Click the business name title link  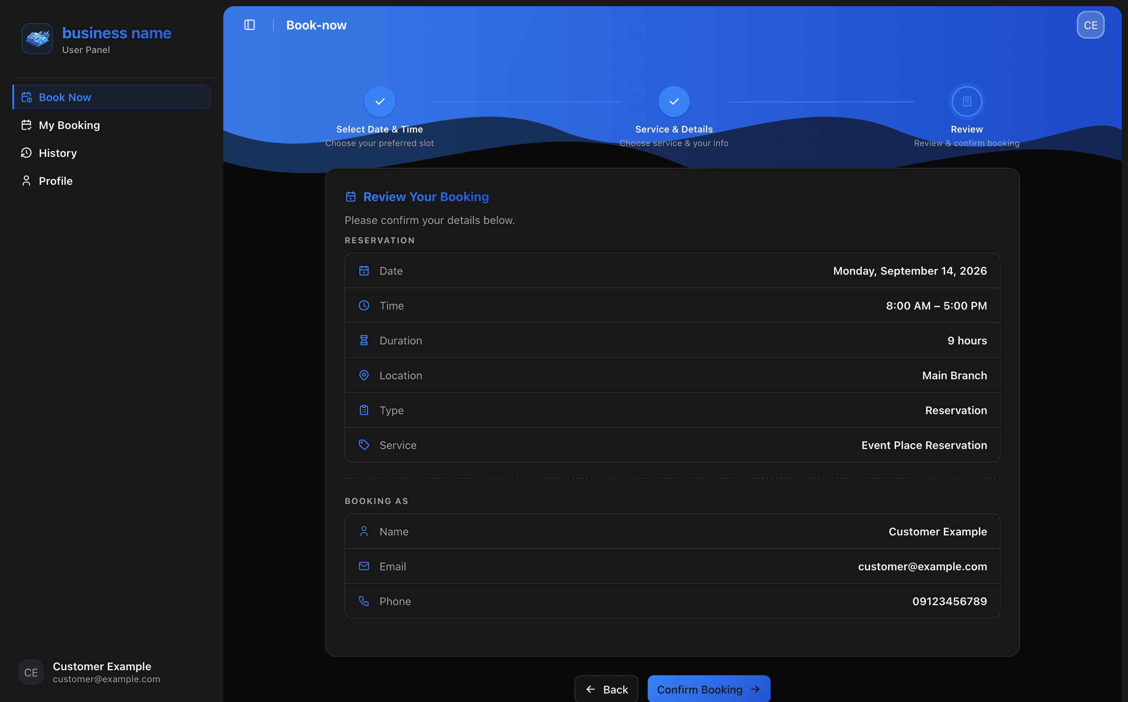[117, 33]
